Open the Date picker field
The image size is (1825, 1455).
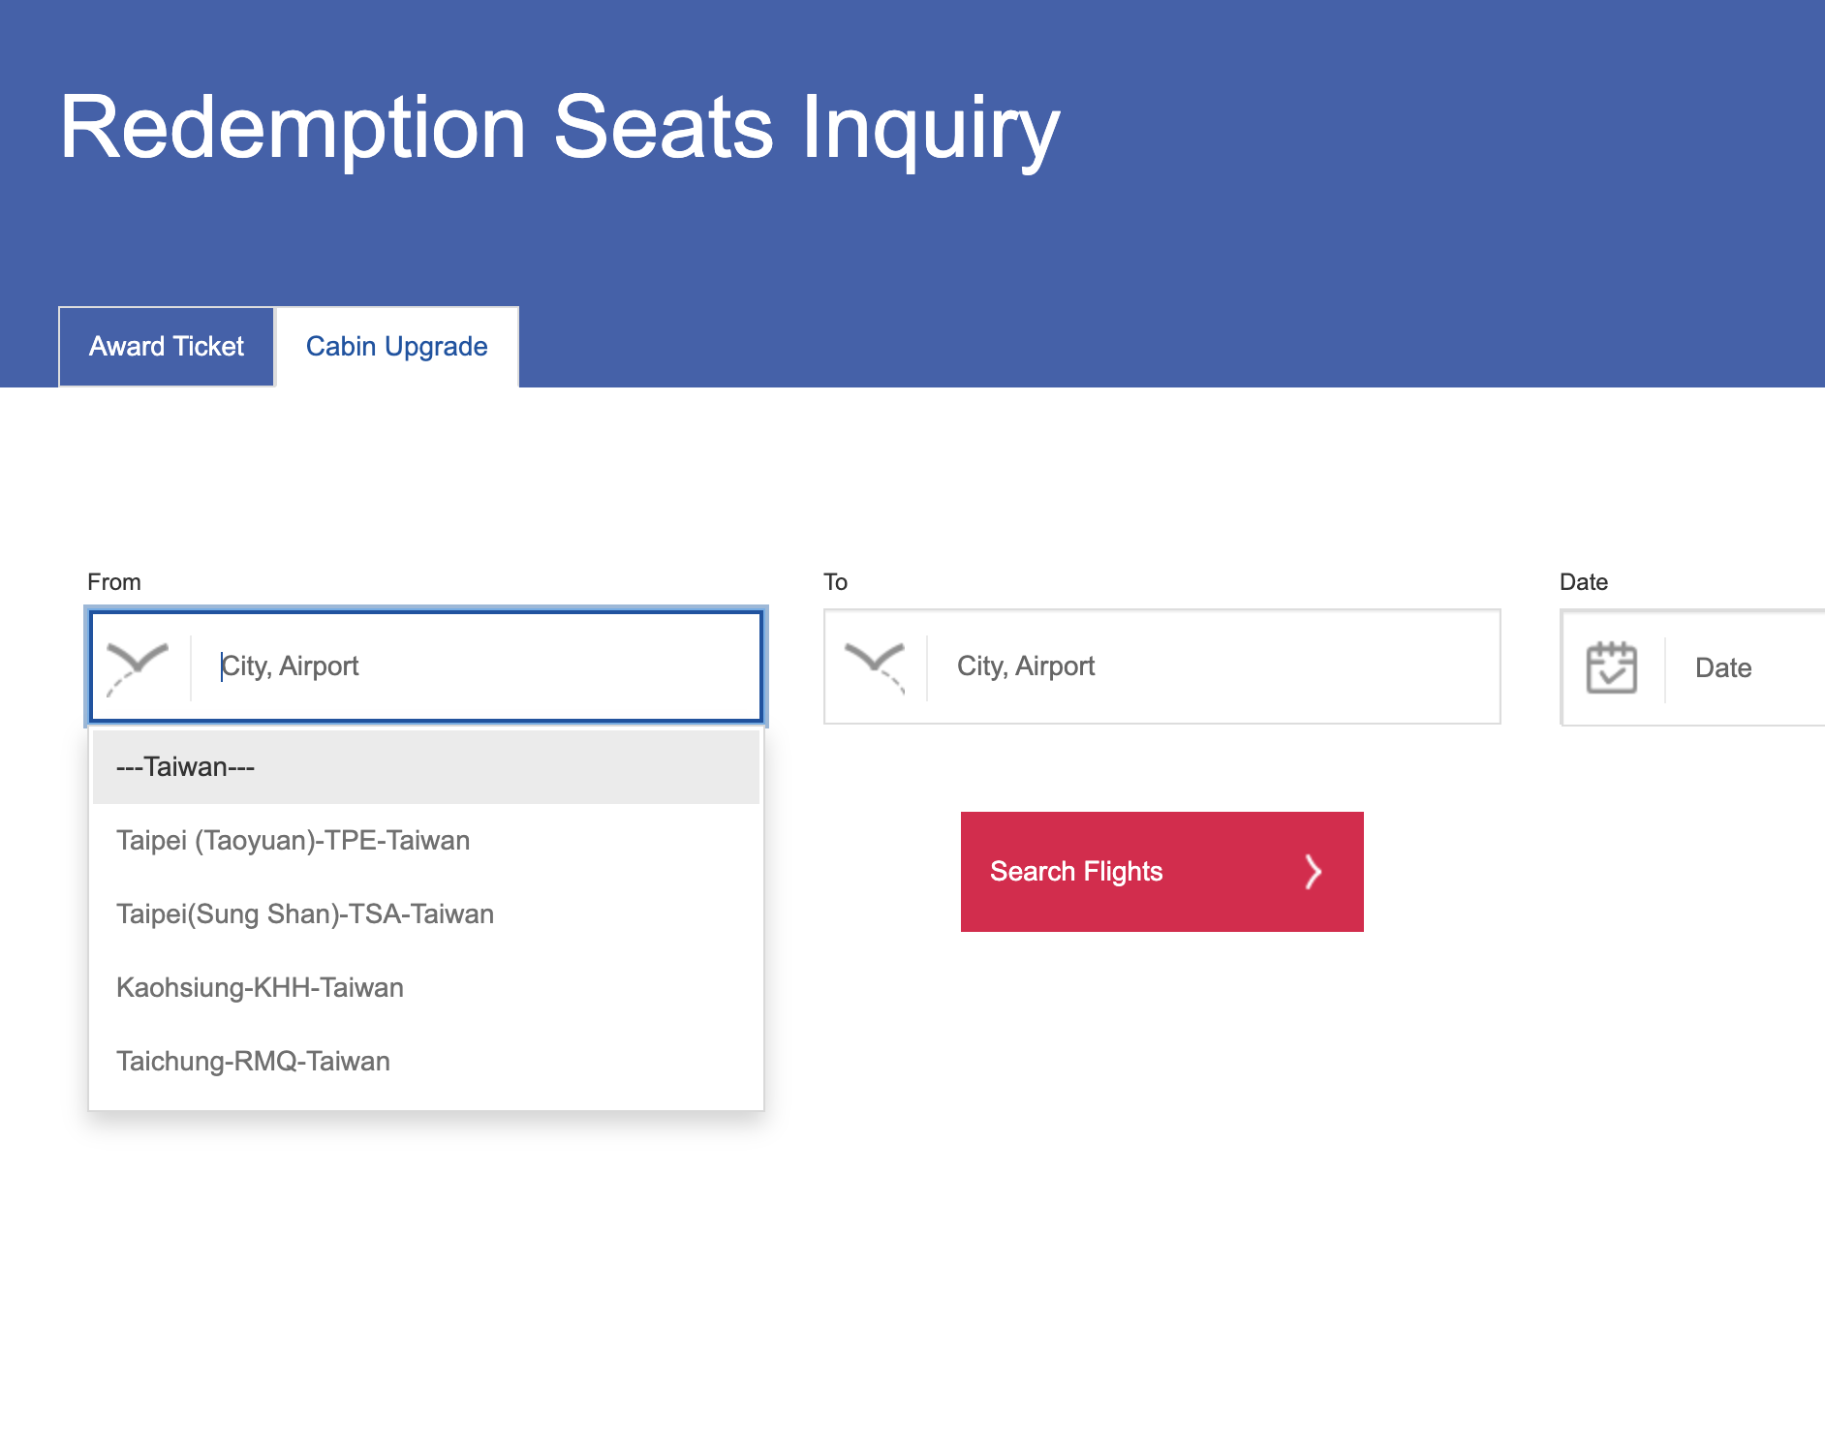(x=1744, y=667)
